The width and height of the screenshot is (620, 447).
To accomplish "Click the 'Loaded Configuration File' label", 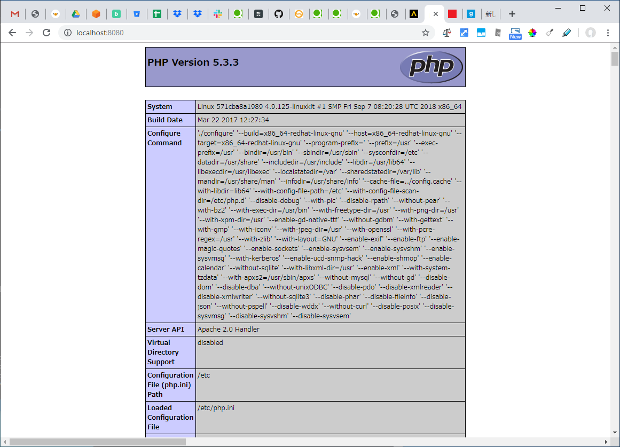I will pos(170,417).
